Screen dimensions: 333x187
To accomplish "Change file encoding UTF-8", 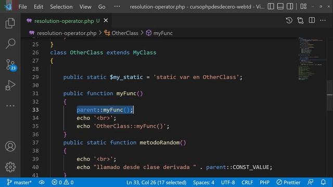I will click(228, 182).
